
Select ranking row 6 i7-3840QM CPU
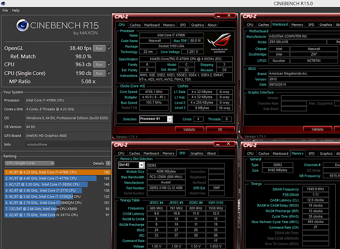click(58, 203)
